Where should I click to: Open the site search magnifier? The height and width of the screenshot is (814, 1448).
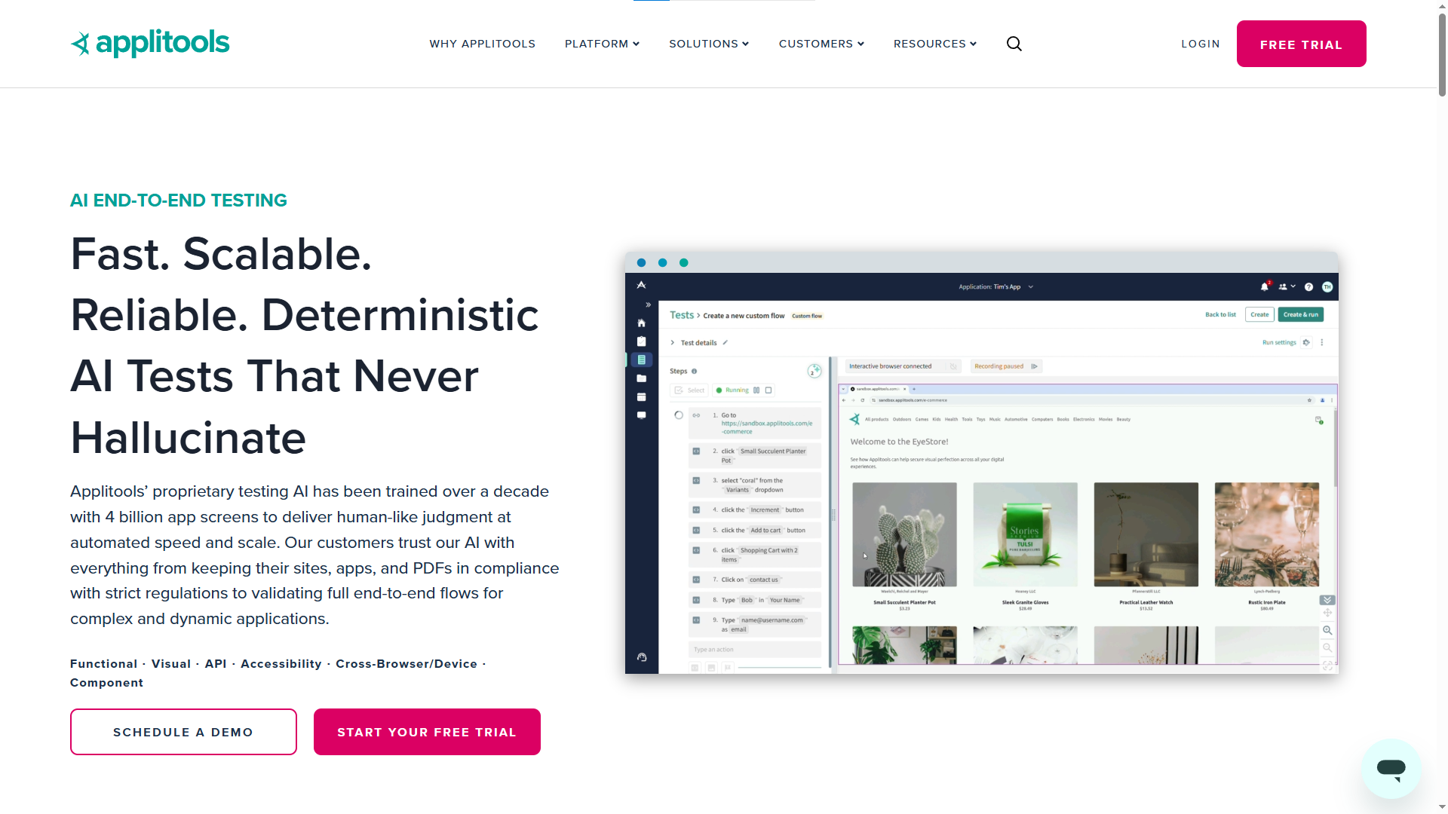tap(1014, 44)
